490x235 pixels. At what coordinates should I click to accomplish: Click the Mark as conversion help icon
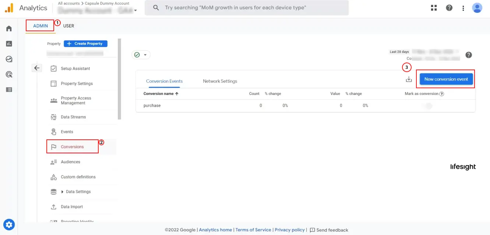point(442,94)
